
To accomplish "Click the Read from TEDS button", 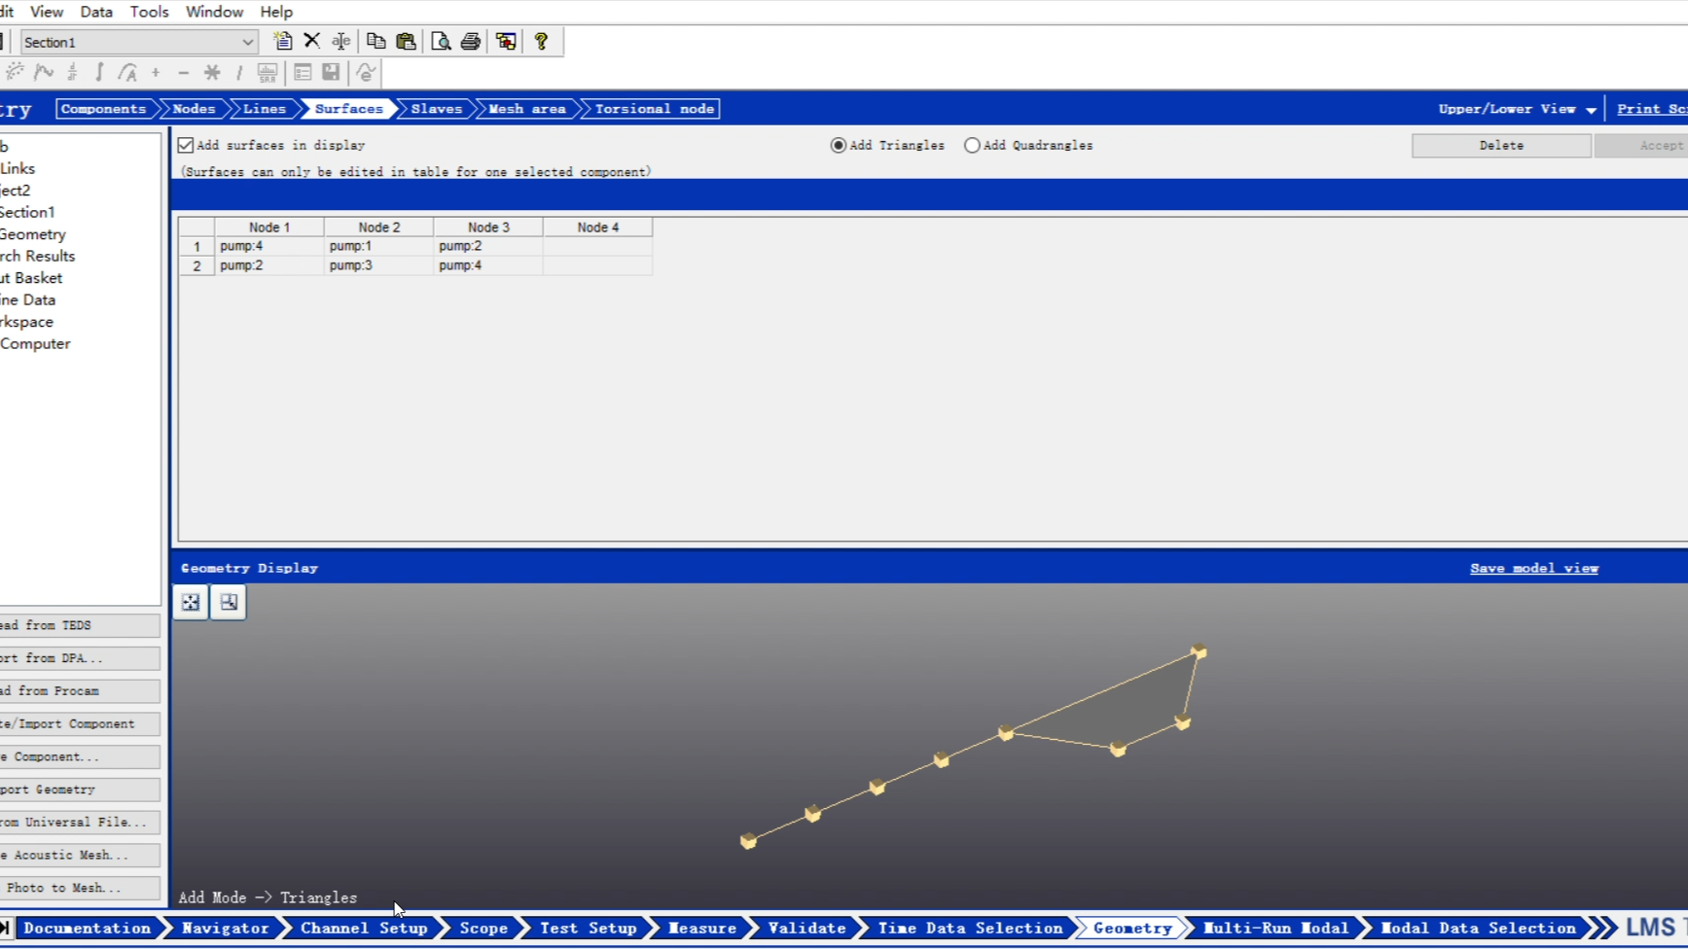I will 80,626.
